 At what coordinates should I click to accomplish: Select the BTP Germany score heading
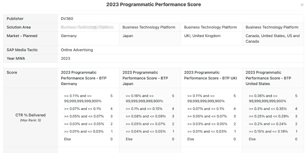[84, 78]
